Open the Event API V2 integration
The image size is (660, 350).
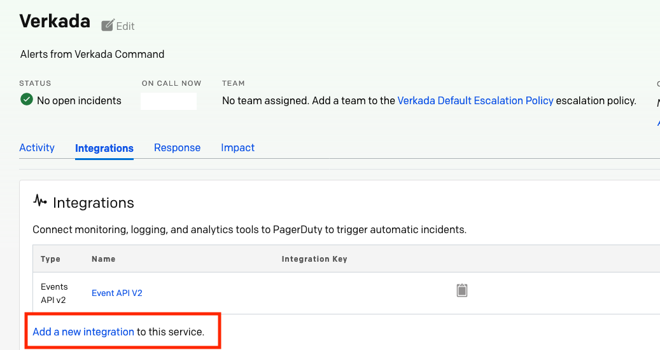[117, 293]
